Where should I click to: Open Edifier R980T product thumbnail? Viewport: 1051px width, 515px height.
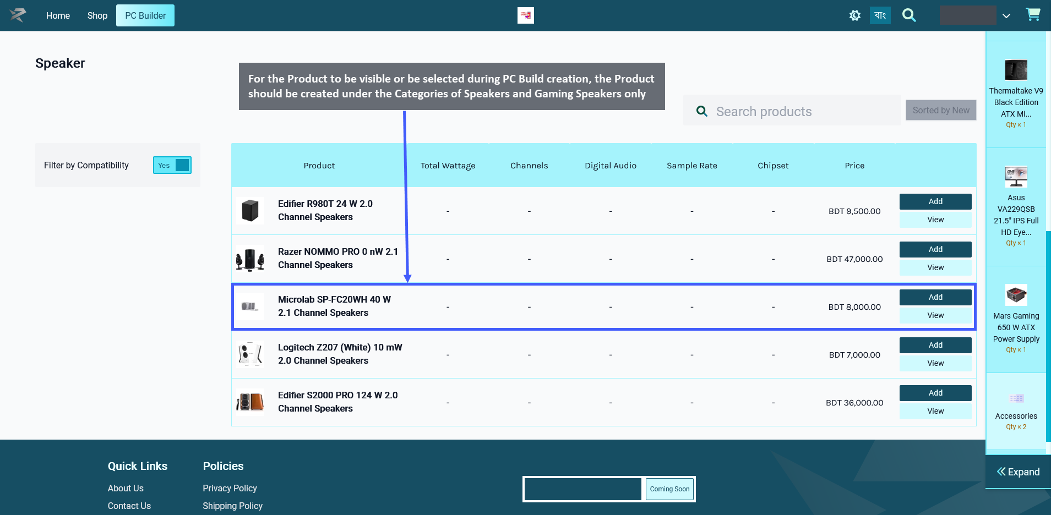[x=250, y=211]
